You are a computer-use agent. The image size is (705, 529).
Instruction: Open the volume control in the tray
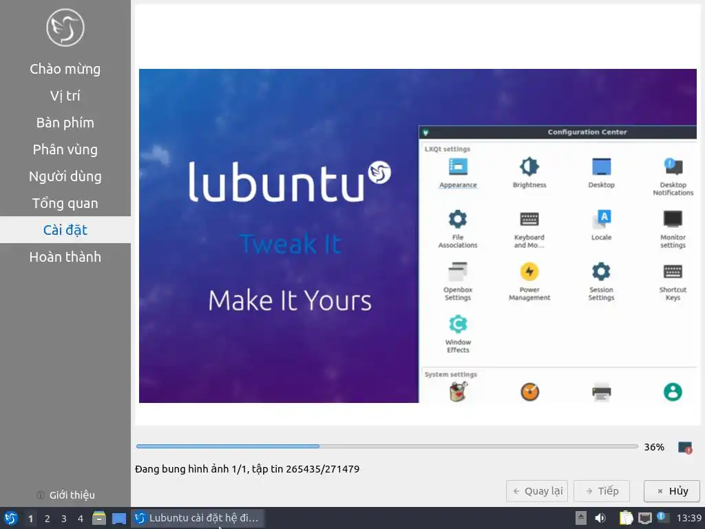click(600, 518)
